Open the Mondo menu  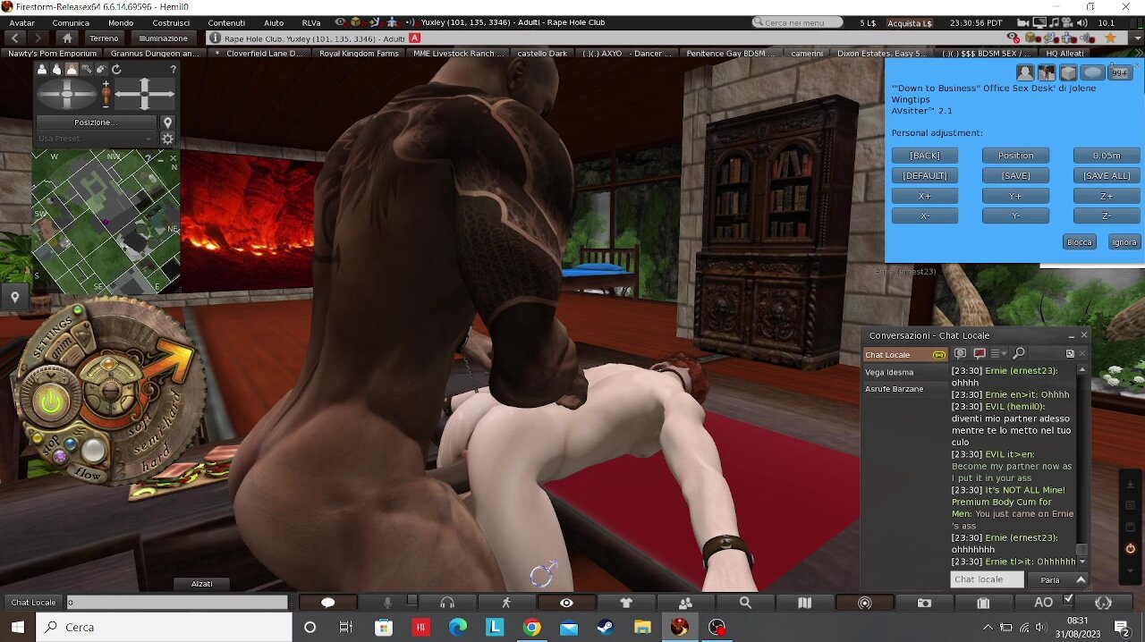[x=121, y=22]
